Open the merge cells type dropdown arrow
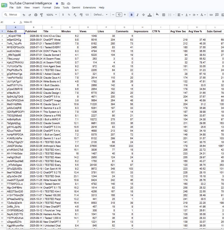Image resolution: width=224 pixels, height=230 pixels. pyautogui.click(x=174, y=15)
